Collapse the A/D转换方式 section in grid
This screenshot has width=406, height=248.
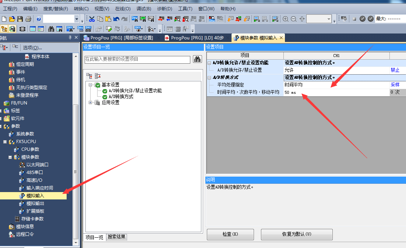pyautogui.click(x=209, y=78)
